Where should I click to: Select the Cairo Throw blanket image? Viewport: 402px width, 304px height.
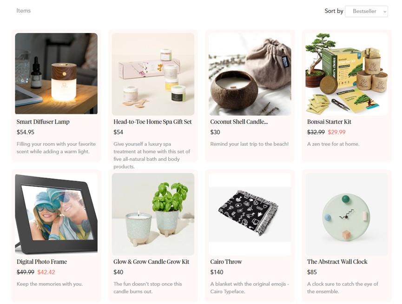coord(250,214)
